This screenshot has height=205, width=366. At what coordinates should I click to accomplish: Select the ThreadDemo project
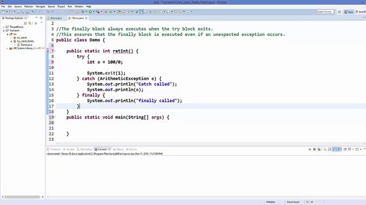(x=16, y=27)
